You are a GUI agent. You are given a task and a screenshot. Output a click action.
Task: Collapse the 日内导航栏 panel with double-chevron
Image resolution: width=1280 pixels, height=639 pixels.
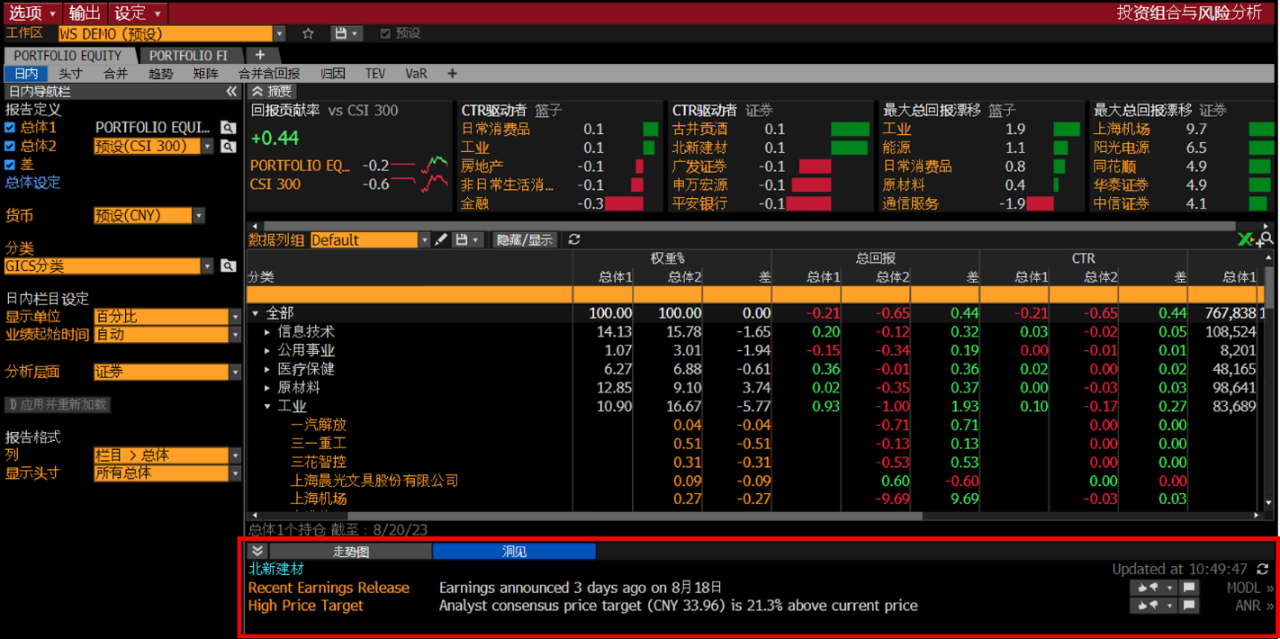[x=231, y=92]
